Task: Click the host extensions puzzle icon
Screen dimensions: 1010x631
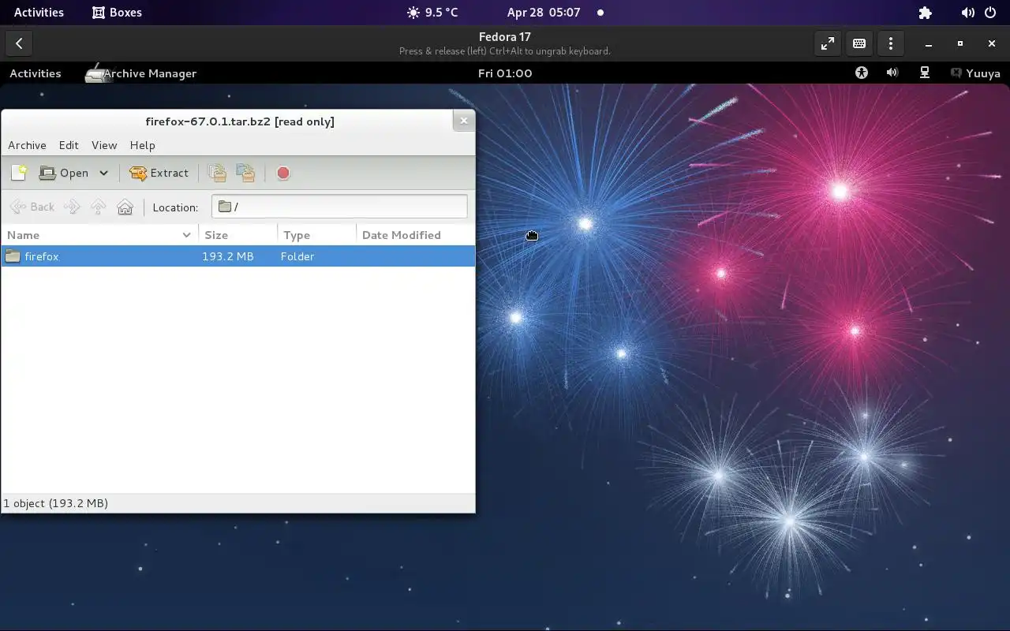Action: (x=926, y=13)
